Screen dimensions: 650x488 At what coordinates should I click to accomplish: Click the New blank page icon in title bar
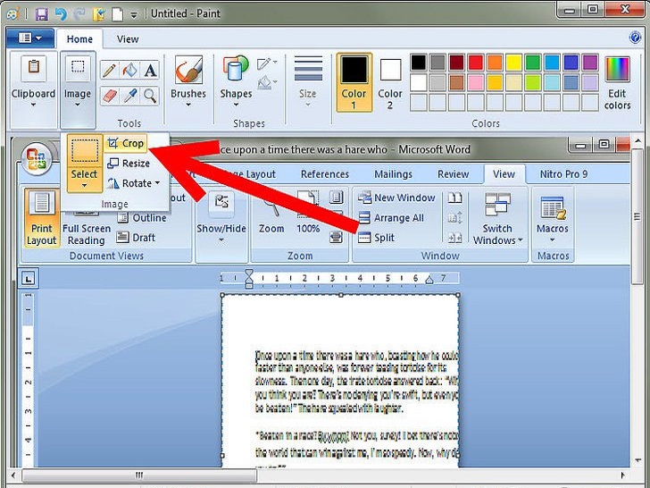(x=118, y=14)
